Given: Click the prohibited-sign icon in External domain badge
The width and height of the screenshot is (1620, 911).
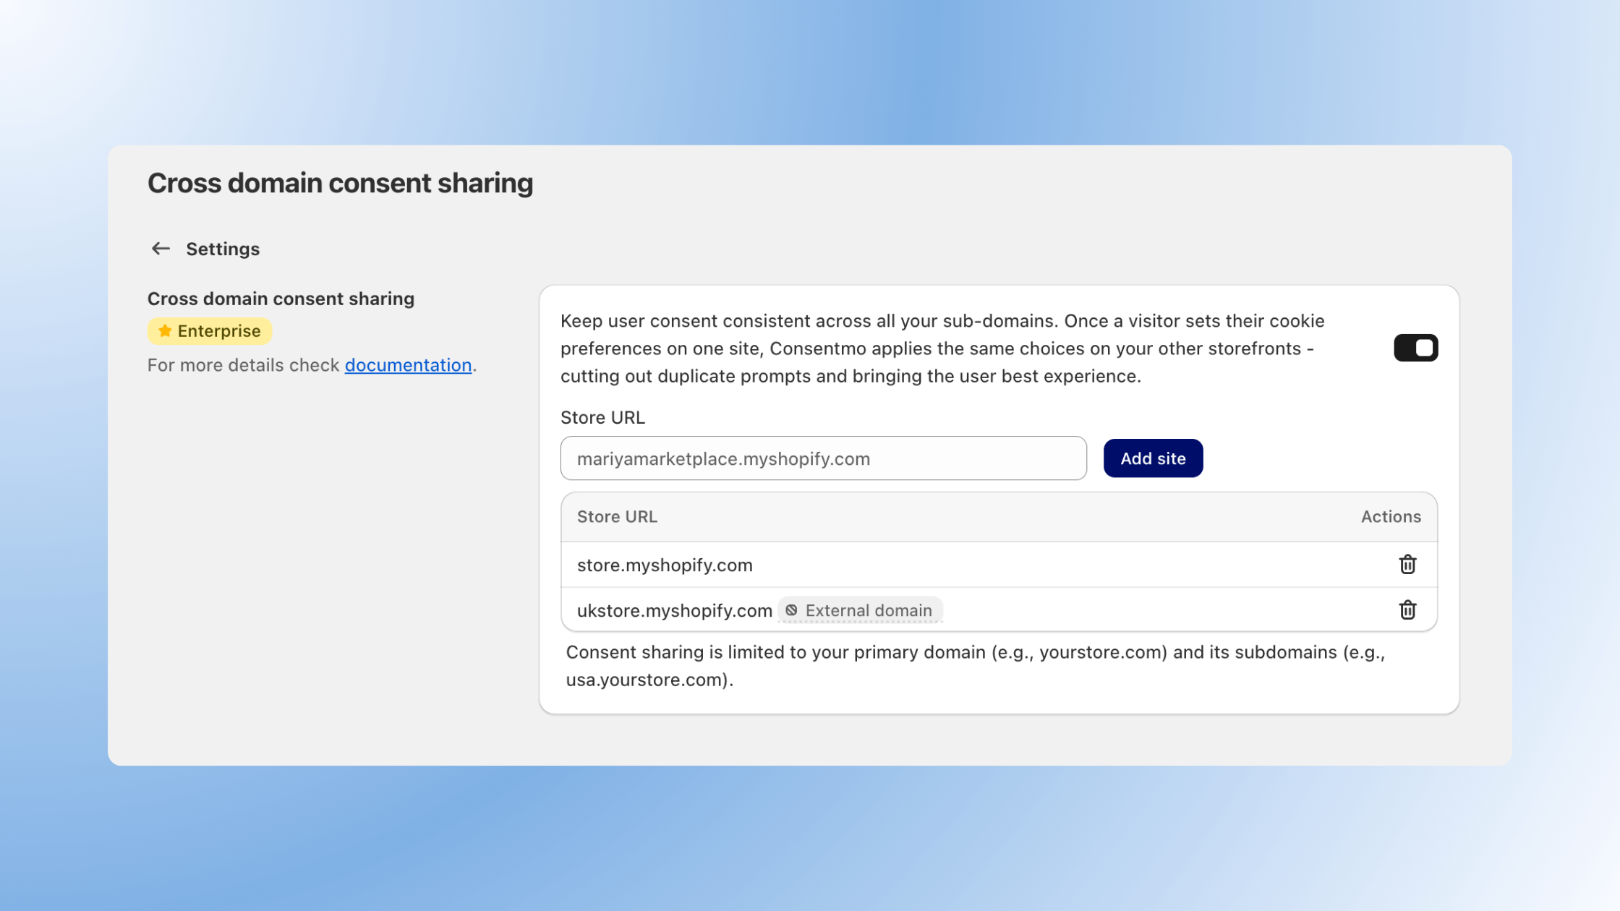Looking at the screenshot, I should point(792,610).
